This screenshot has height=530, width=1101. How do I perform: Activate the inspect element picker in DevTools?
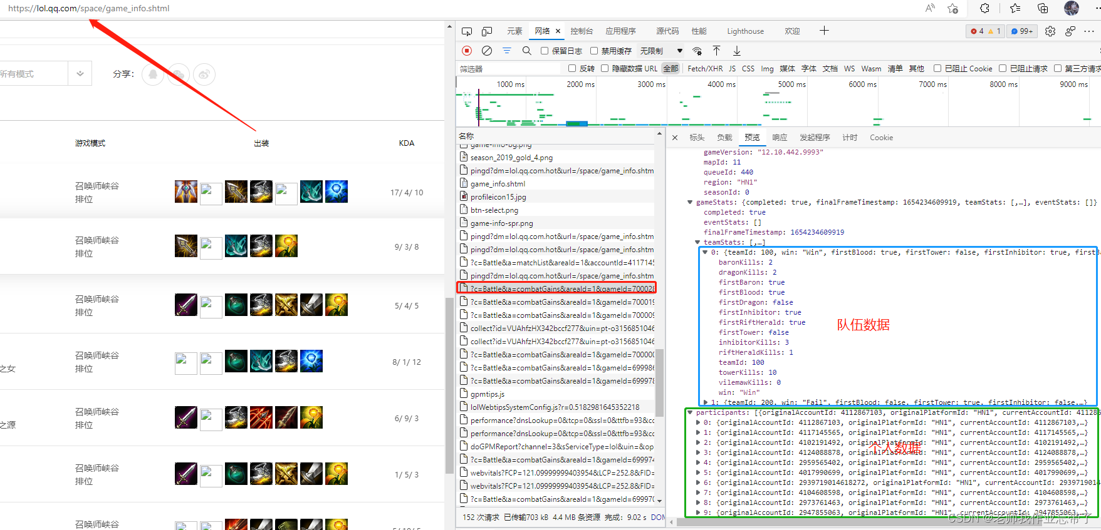coord(467,31)
